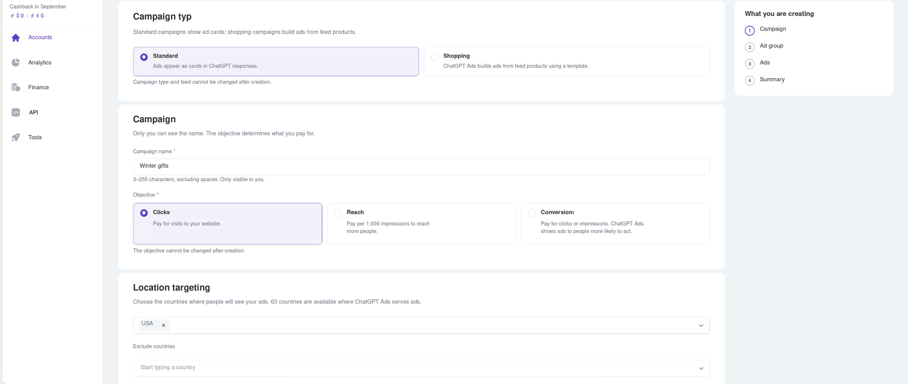Screen dimensions: 908x384
Task: Go to the Summary step label
Action: tap(772, 79)
